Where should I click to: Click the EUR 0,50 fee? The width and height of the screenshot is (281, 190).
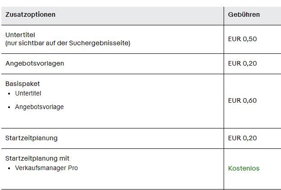pos(242,39)
